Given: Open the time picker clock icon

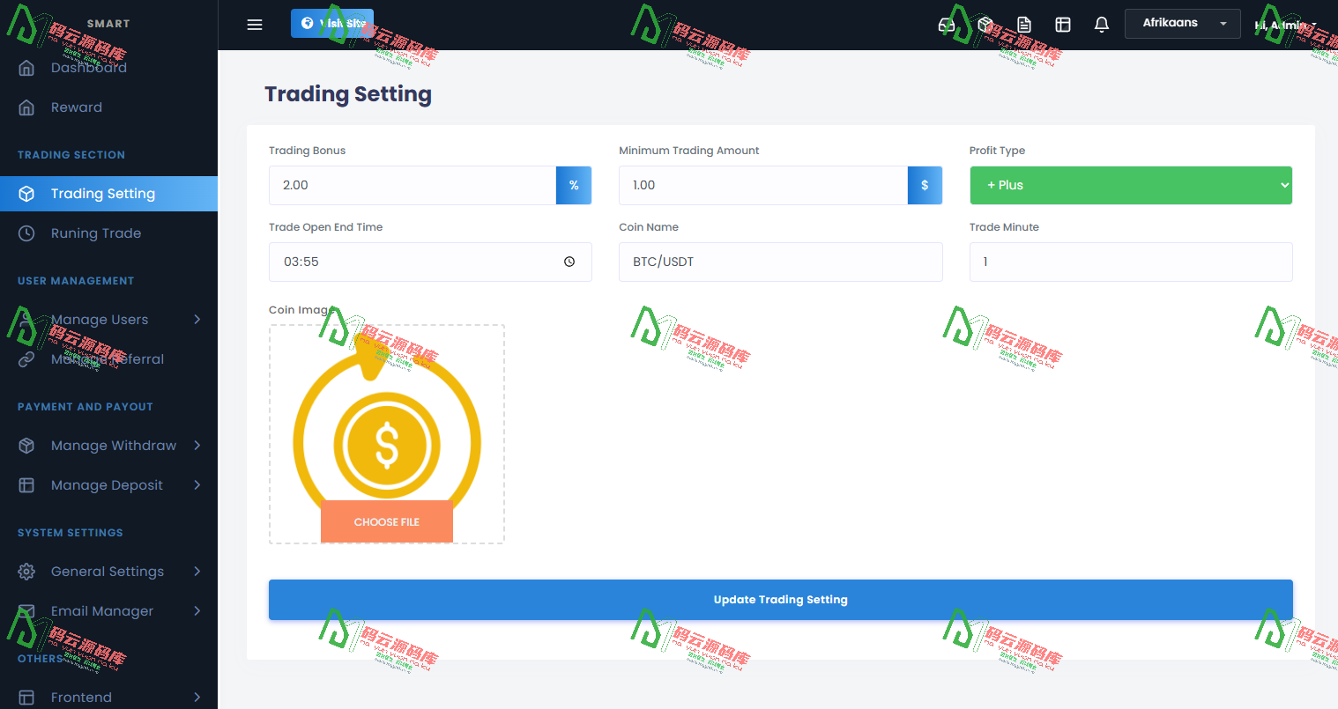Looking at the screenshot, I should point(569,262).
